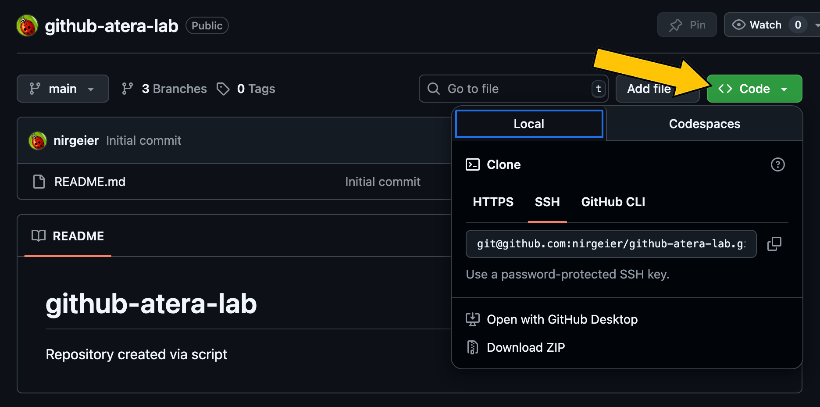Open nirgeier's profile link
Image resolution: width=820 pixels, height=407 pixels.
point(76,140)
